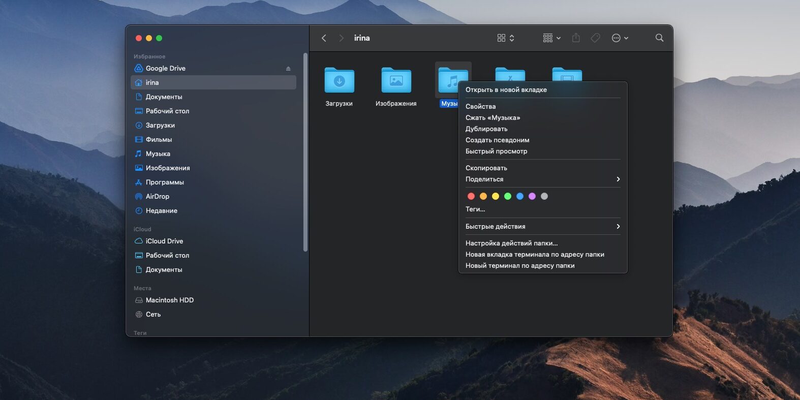Image resolution: width=800 pixels, height=400 pixels.
Task: Apply the red tag color
Action: (471, 196)
